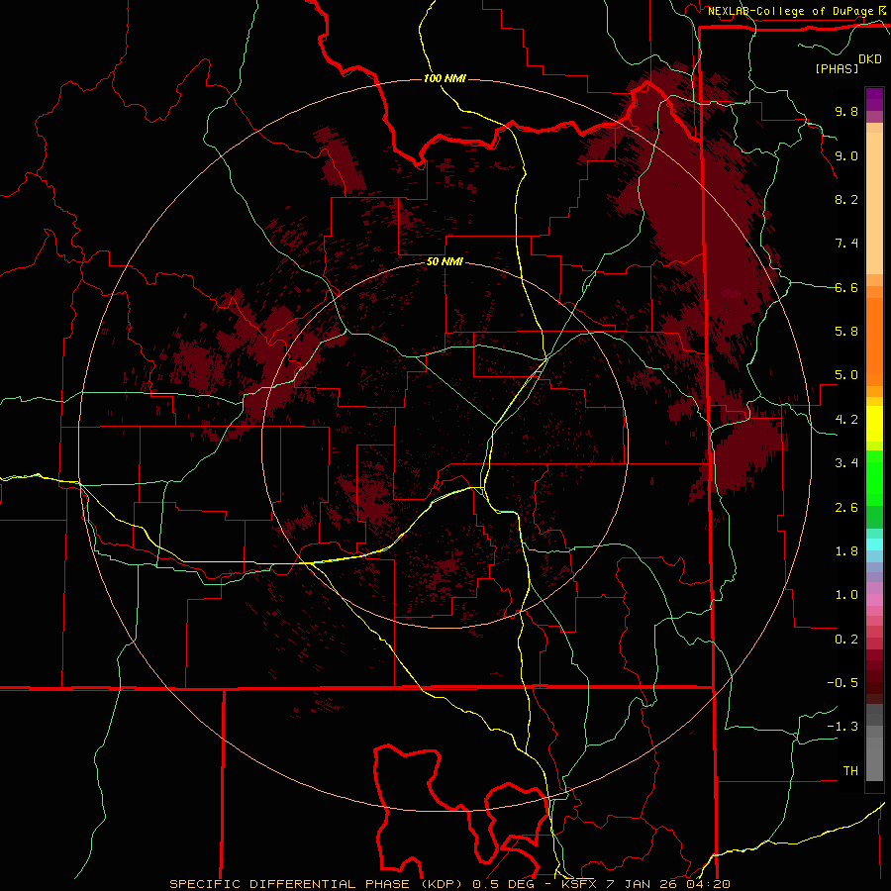Viewport: 891px width, 891px height.
Task: Click the -0.5 scale value label
Action: (842, 683)
